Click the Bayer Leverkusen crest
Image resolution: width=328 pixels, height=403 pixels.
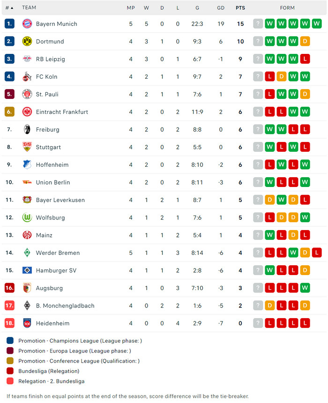click(27, 200)
